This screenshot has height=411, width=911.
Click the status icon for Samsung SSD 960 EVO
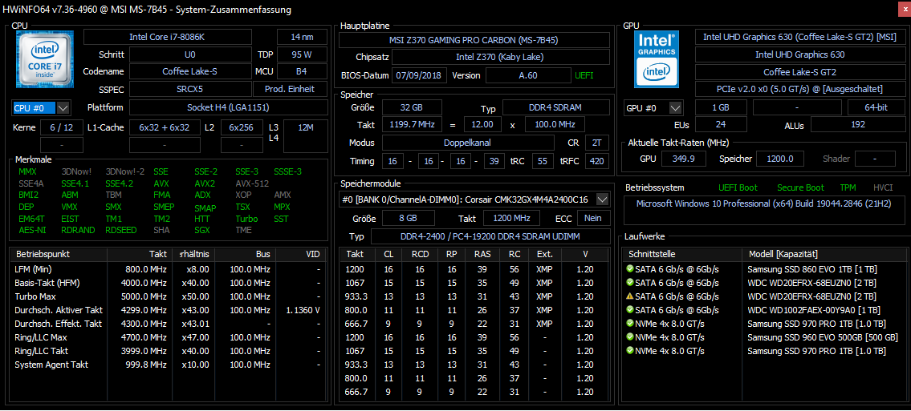pos(630,336)
